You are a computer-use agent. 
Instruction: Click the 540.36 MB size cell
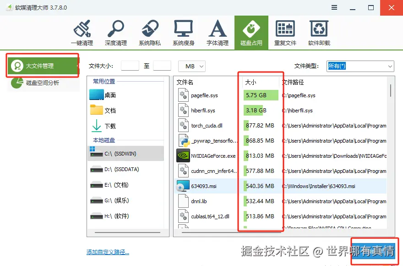[261, 186]
